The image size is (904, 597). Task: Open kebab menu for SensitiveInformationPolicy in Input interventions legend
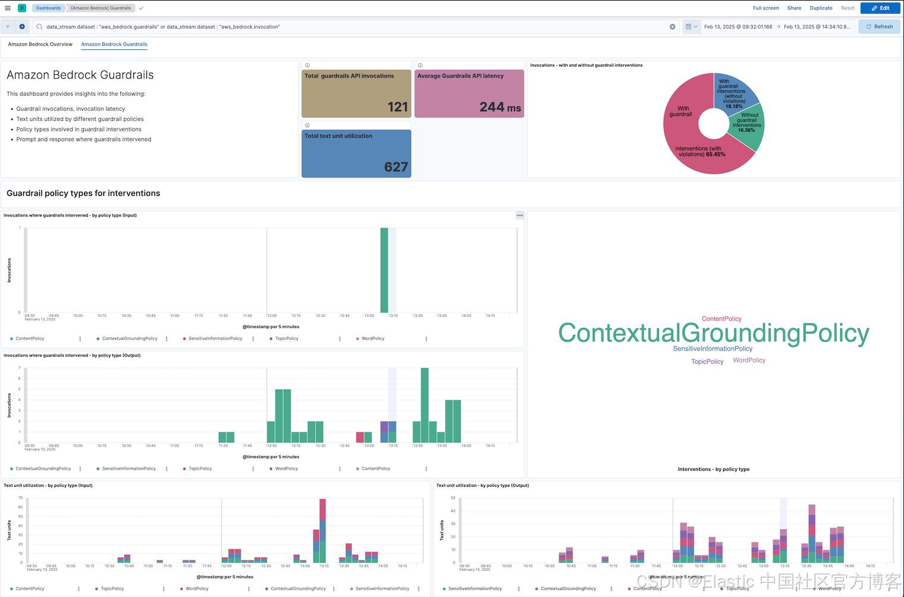[254, 339]
